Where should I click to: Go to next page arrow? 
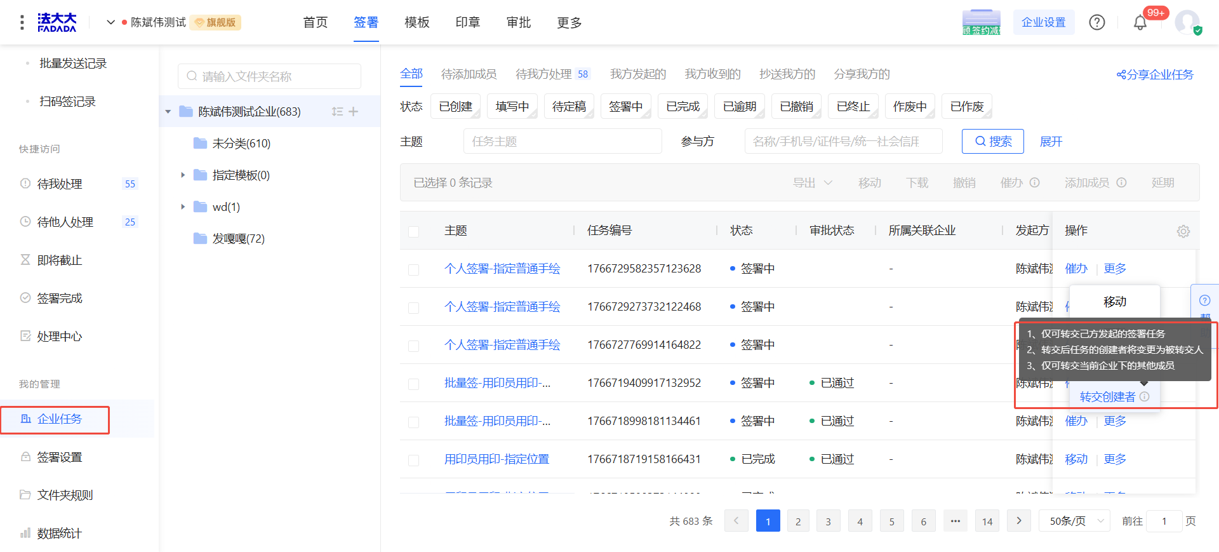(x=1018, y=521)
